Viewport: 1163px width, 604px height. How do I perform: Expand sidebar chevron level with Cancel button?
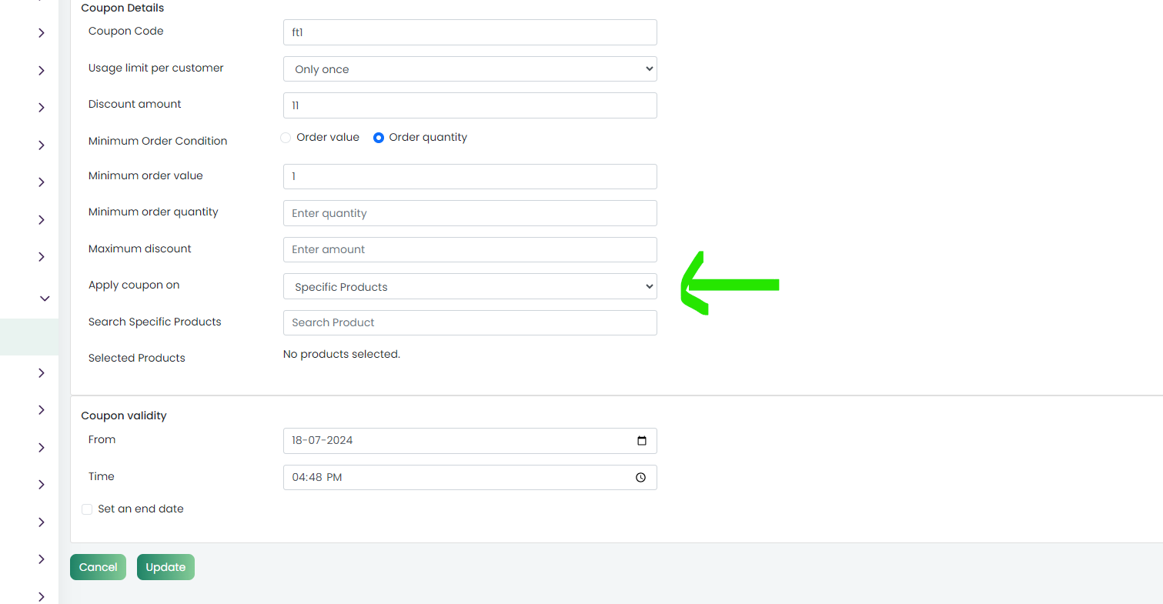pos(42,559)
